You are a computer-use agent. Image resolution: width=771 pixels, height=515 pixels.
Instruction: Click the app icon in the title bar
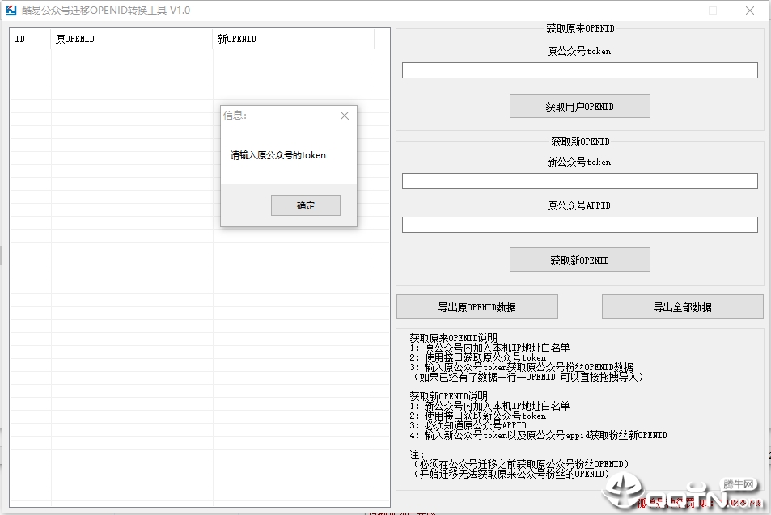(x=11, y=11)
